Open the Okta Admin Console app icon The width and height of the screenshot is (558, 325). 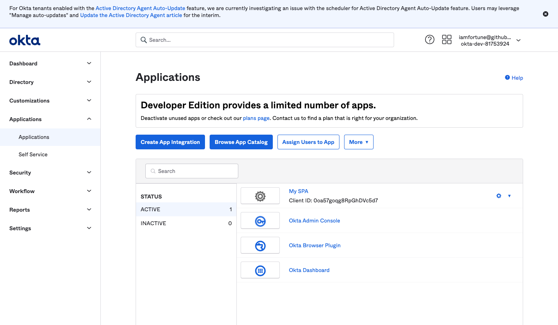[260, 220]
